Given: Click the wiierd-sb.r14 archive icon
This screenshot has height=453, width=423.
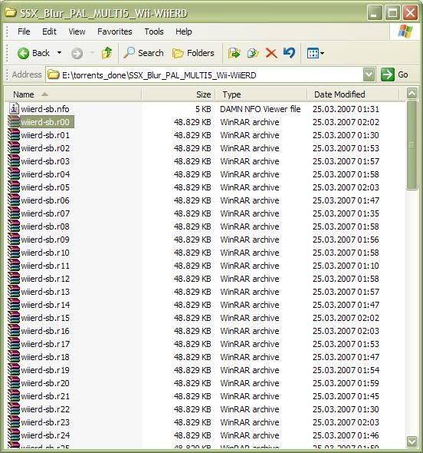Looking at the screenshot, I should coord(14,305).
